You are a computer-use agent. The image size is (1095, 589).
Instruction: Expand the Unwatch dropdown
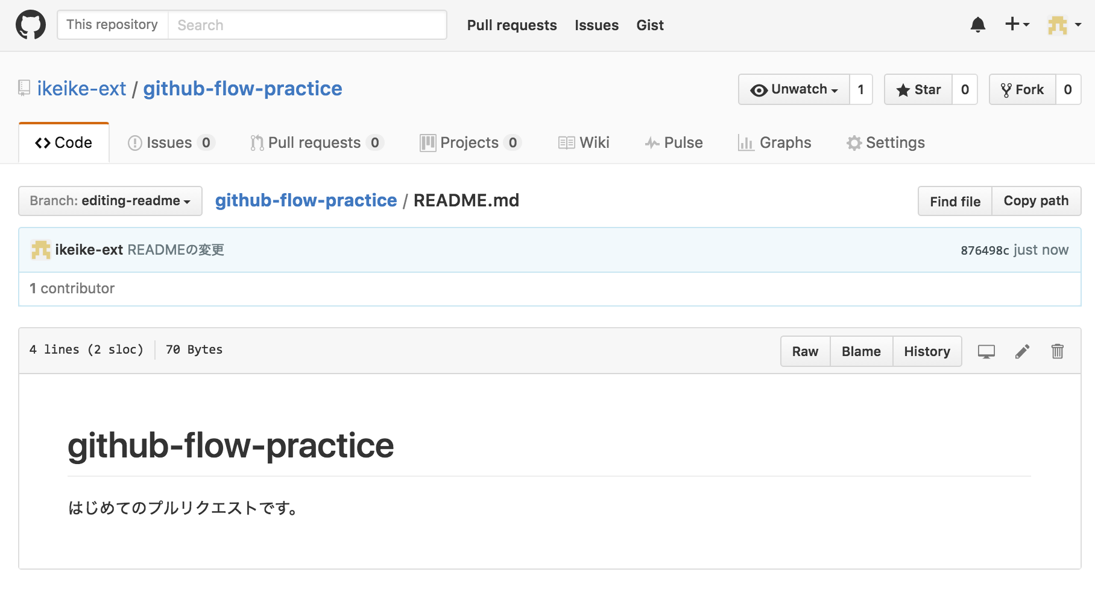tap(794, 89)
